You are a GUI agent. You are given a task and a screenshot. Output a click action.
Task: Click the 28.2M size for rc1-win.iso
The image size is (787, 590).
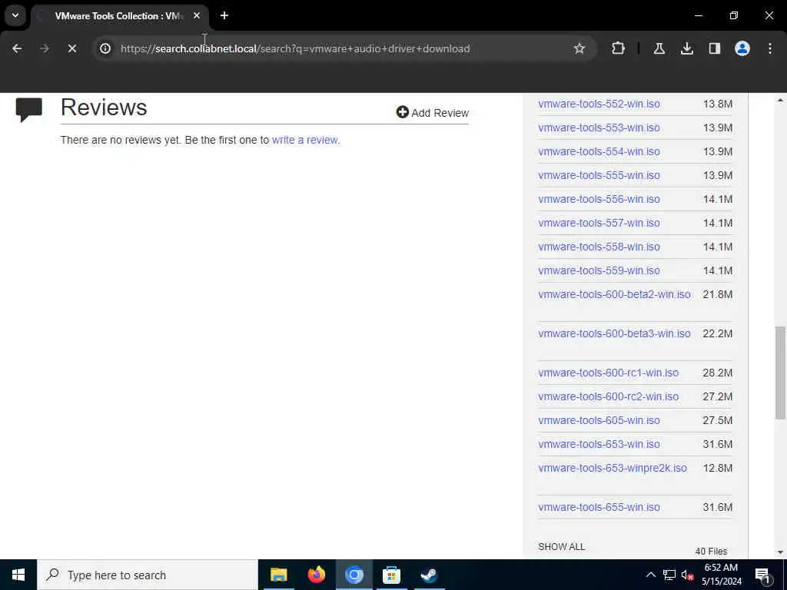[x=717, y=373]
